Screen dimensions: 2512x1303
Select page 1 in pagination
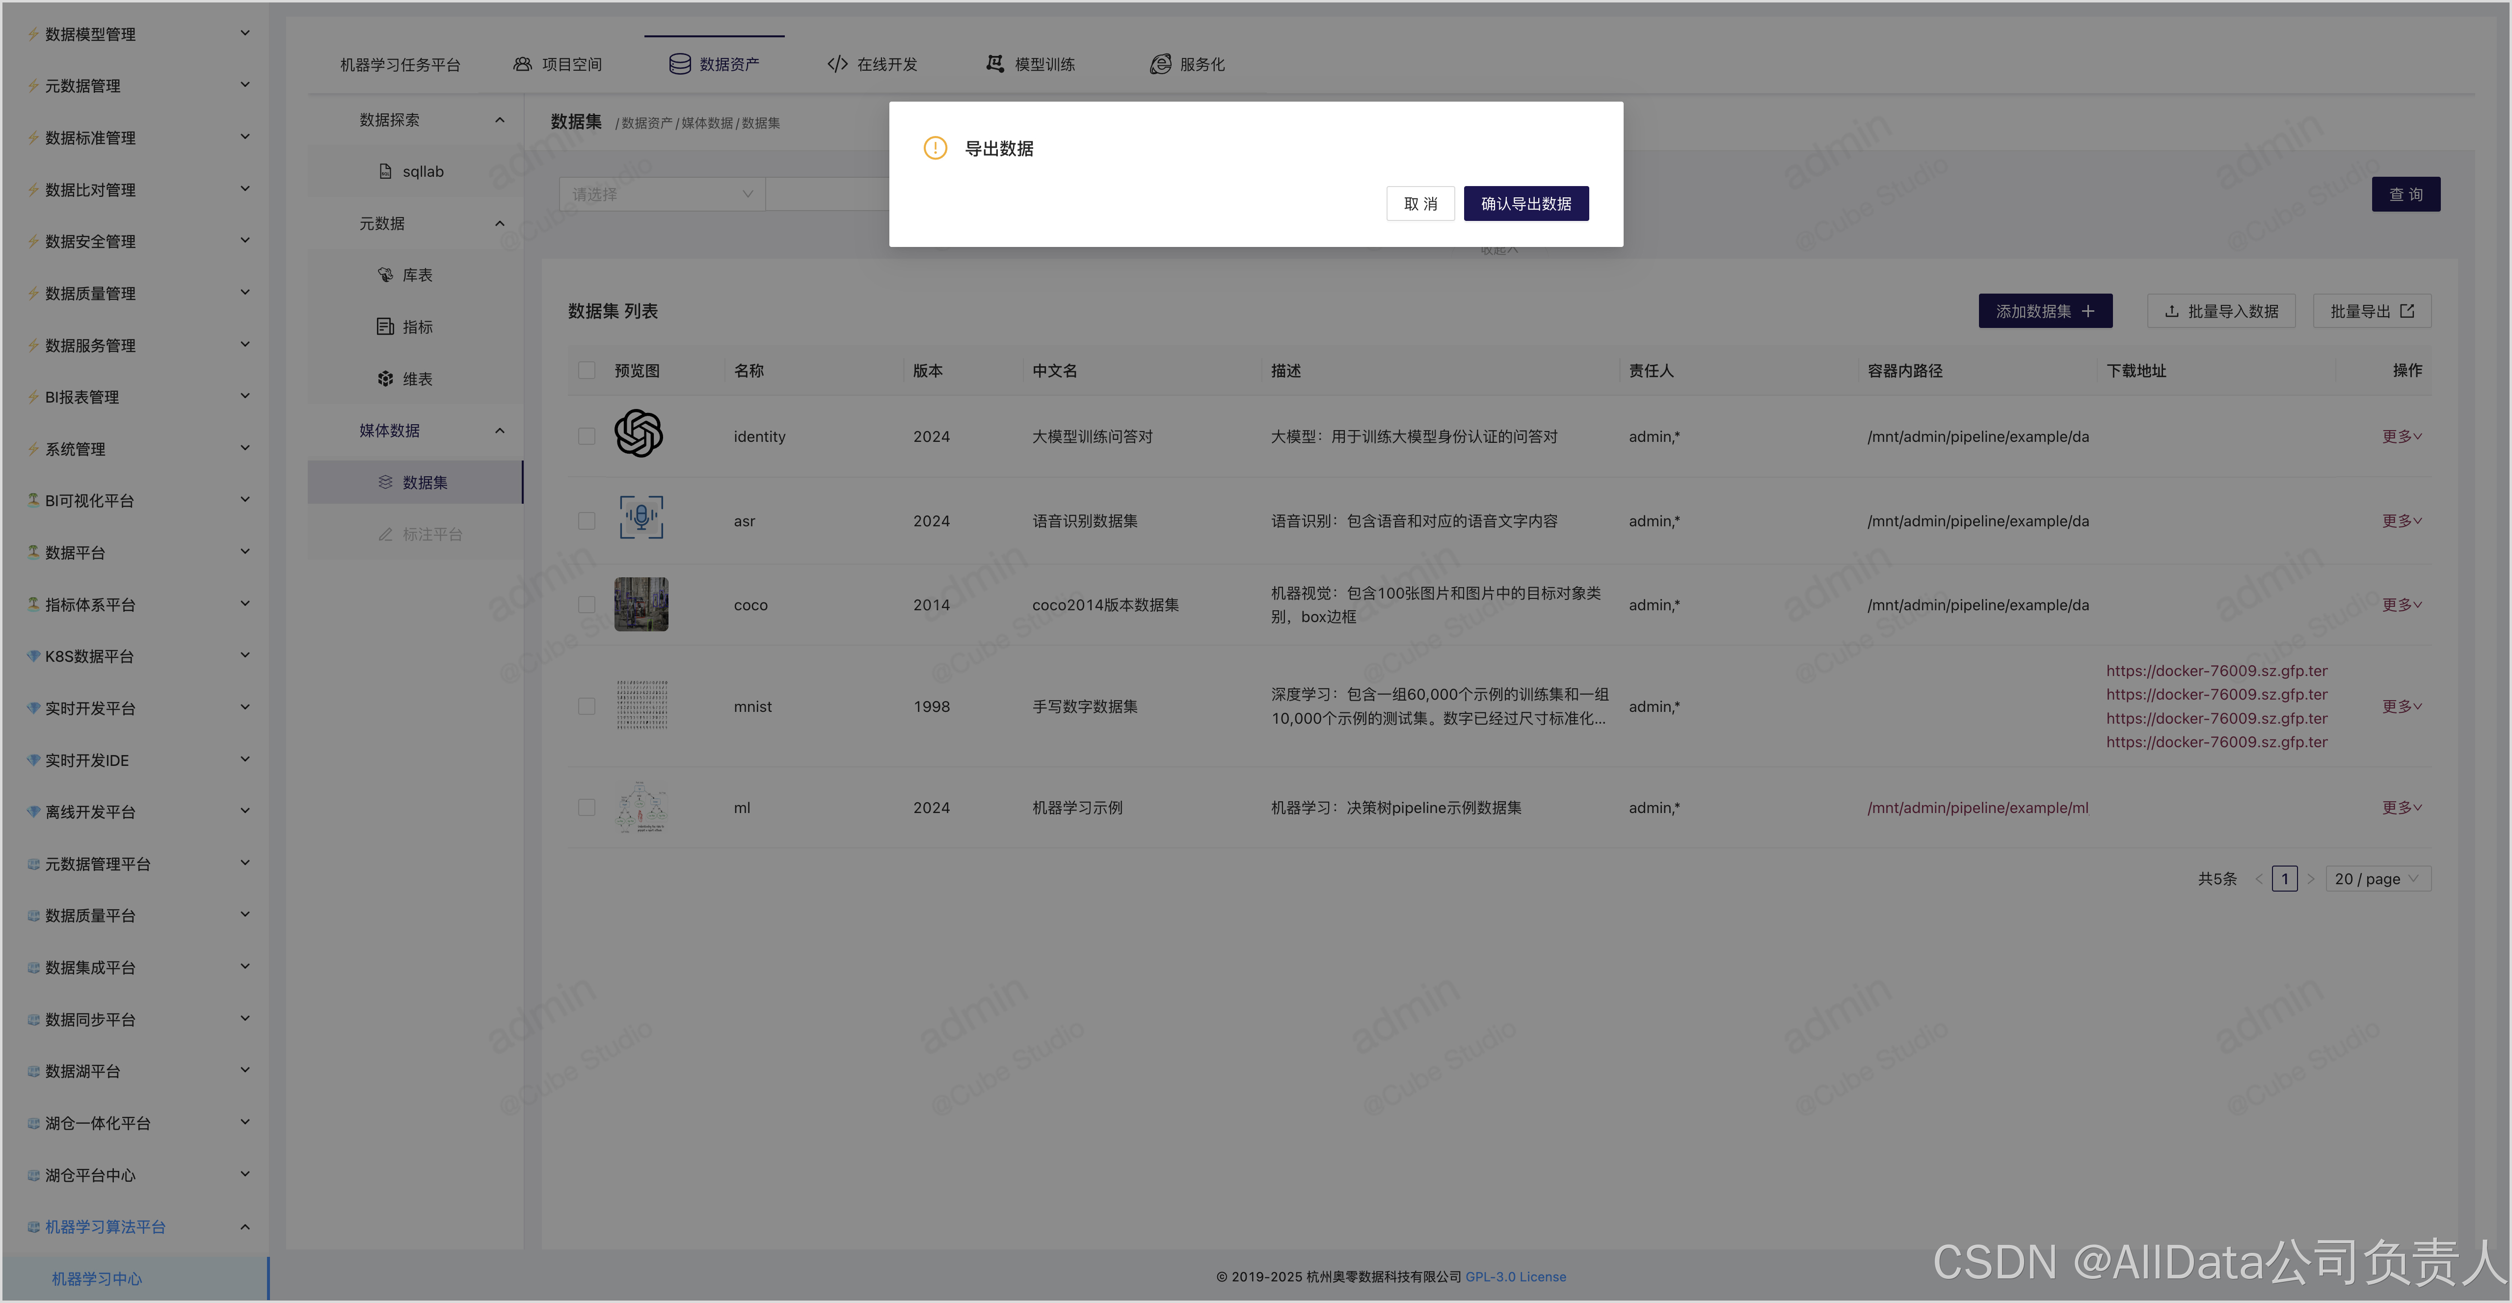(2284, 879)
